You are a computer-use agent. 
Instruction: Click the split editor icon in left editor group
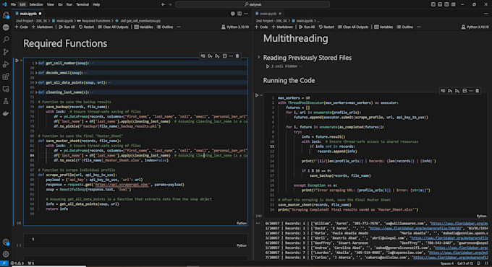pos(239,14)
